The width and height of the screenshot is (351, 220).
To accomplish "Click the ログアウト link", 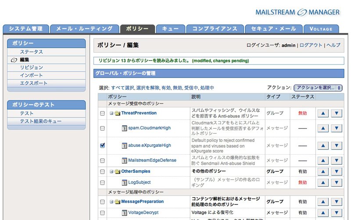I will pos(311,45).
